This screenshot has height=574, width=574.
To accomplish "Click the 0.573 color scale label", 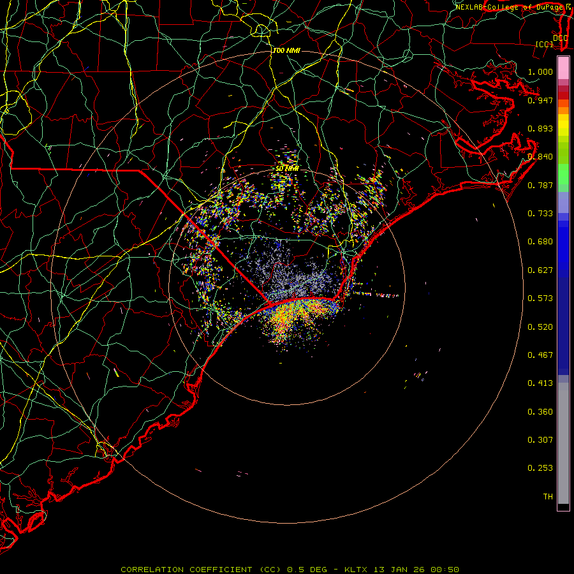I will coord(540,298).
